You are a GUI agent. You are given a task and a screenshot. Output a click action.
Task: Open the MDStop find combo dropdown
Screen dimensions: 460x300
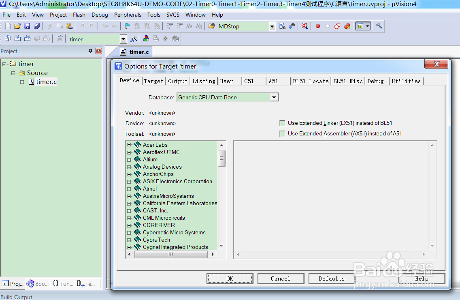pos(272,26)
